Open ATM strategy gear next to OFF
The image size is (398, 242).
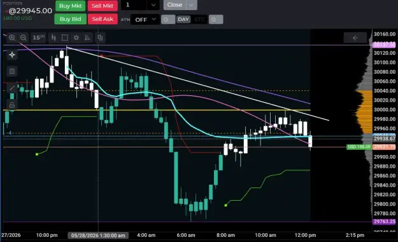[168, 20]
